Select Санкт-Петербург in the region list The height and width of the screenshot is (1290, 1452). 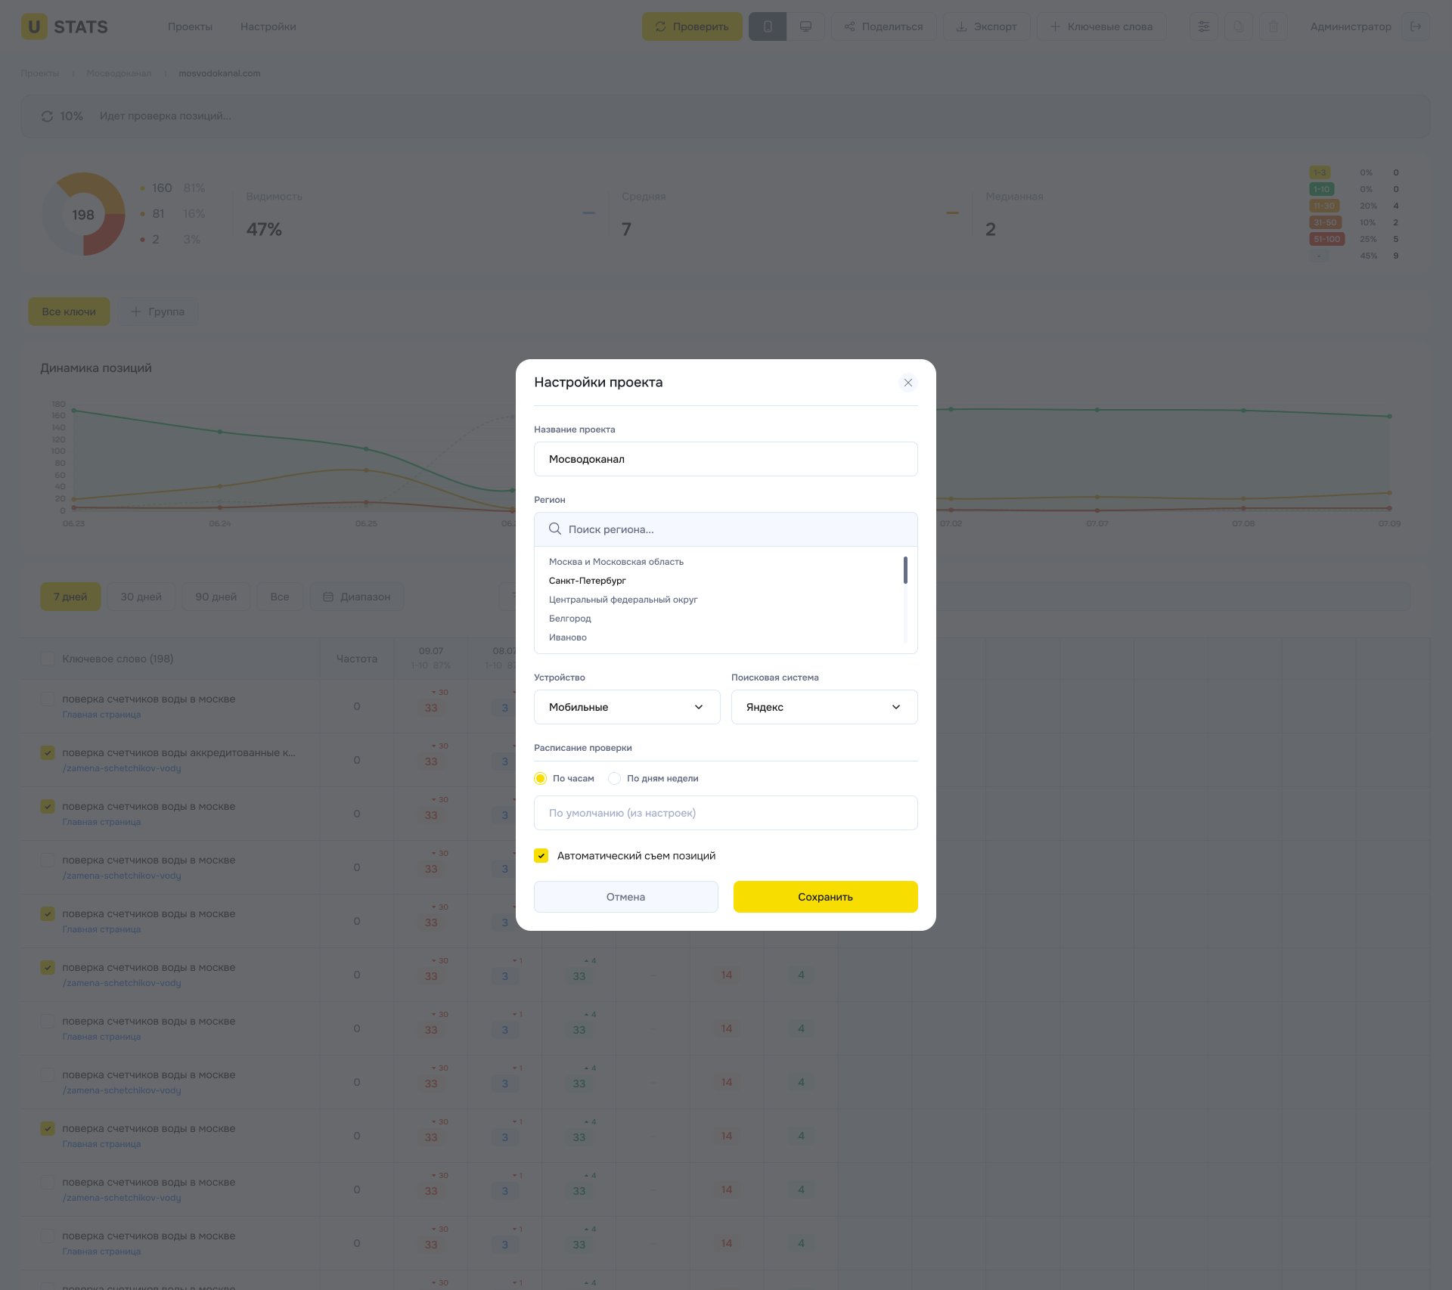click(587, 581)
